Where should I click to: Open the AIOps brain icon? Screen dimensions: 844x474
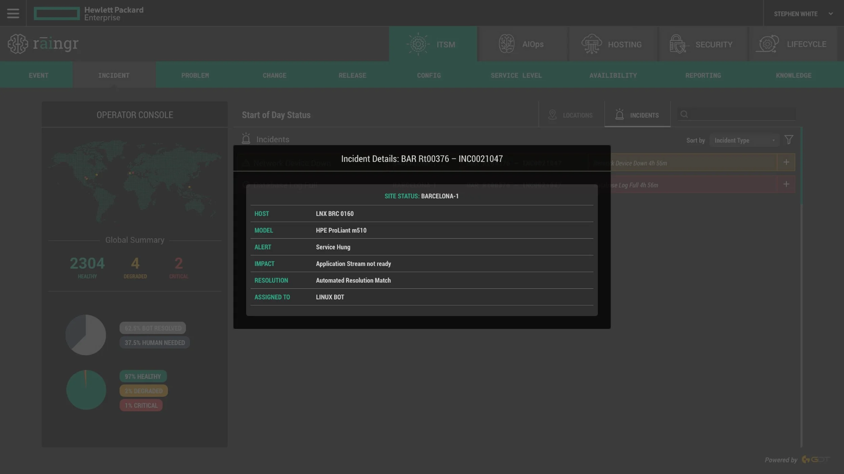click(506, 44)
